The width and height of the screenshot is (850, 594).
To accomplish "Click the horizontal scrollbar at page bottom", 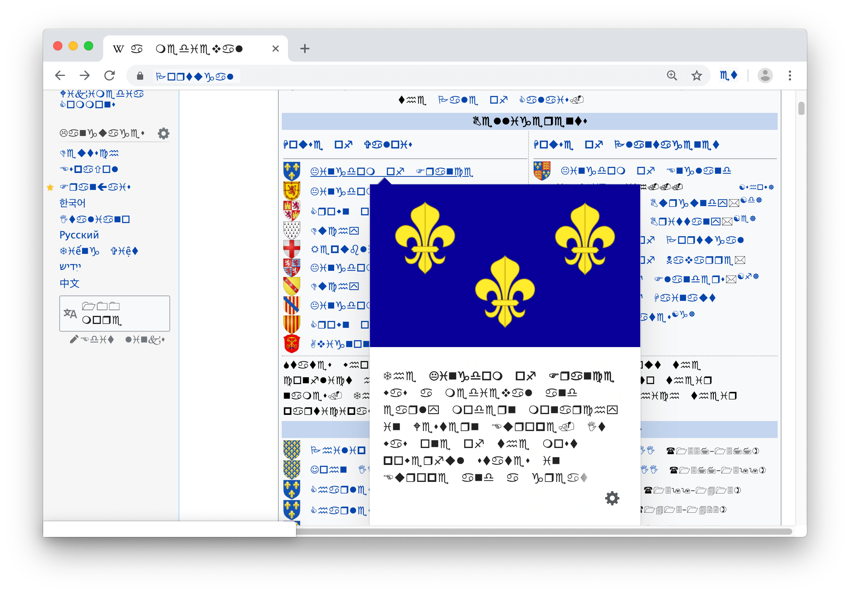I will click(x=539, y=532).
